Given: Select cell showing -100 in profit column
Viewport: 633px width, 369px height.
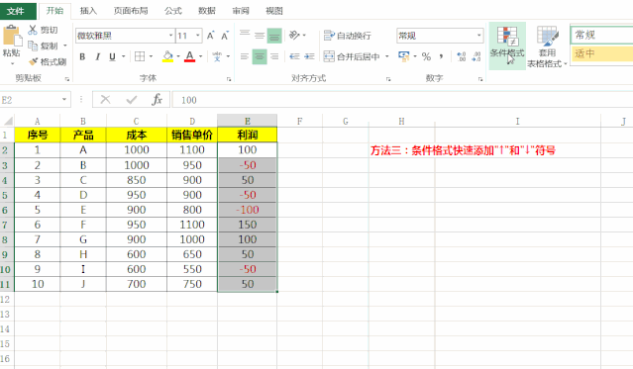Looking at the screenshot, I should 247,210.
